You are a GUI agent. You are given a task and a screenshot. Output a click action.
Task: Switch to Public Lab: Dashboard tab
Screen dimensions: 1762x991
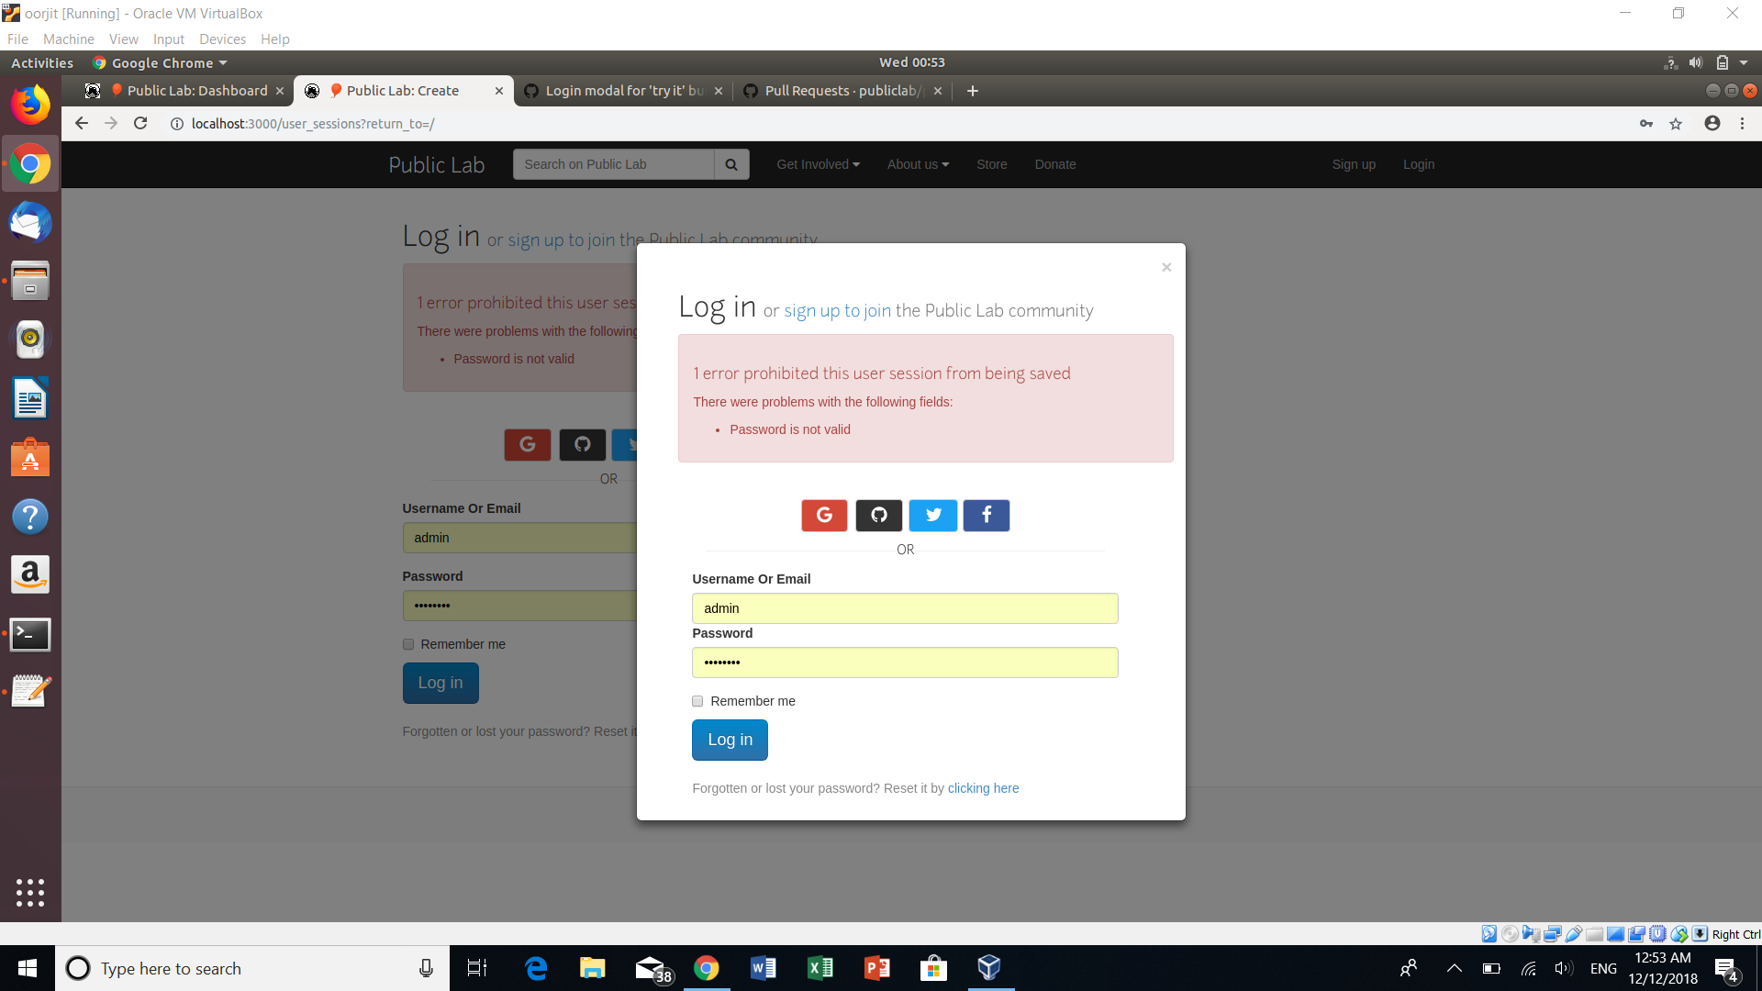[196, 91]
